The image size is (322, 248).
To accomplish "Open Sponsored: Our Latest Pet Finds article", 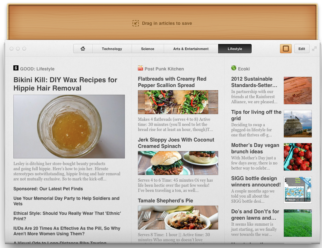I will click(48, 189).
